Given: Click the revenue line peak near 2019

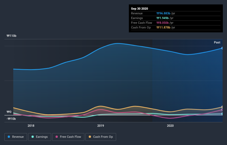Looking at the screenshot, I should [118, 43].
